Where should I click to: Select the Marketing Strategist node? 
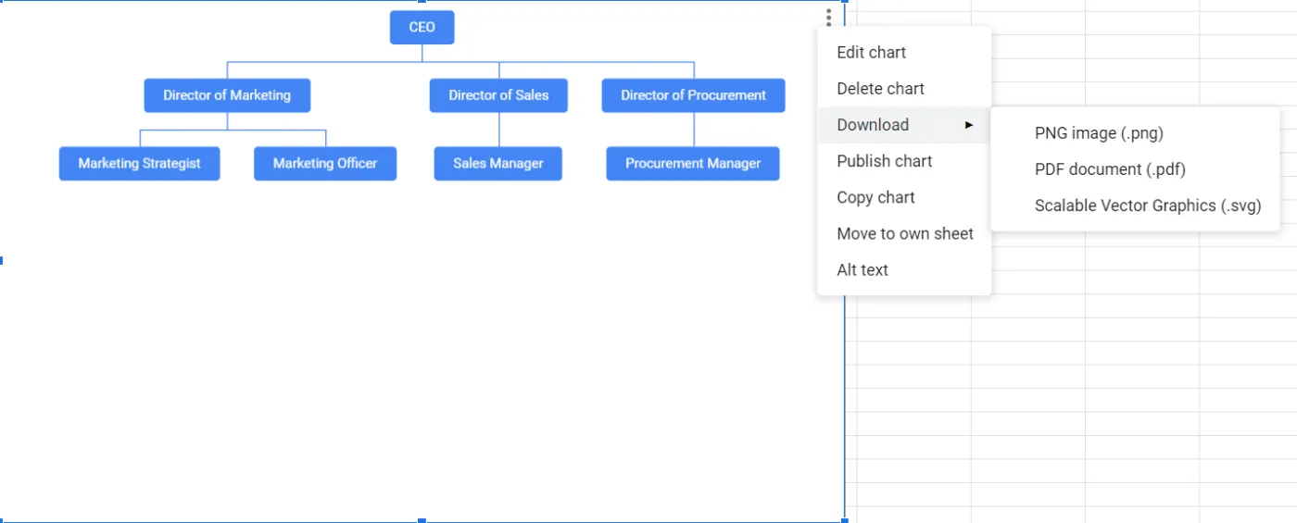139,164
